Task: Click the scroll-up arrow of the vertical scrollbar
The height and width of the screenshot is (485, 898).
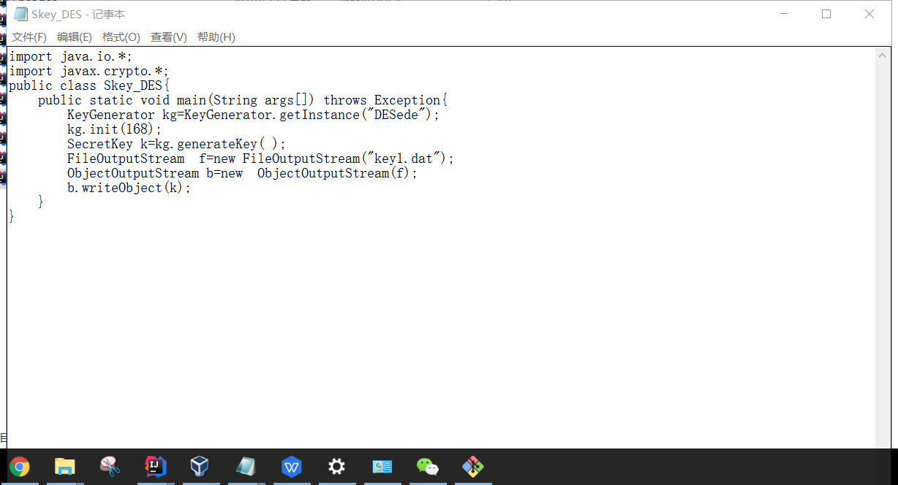Action: pos(883,55)
